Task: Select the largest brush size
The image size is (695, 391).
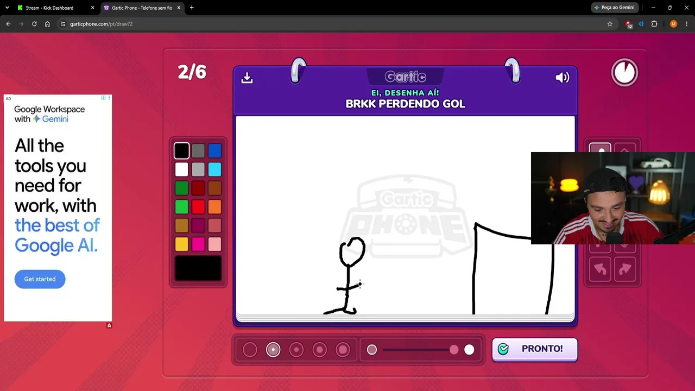Action: point(343,350)
